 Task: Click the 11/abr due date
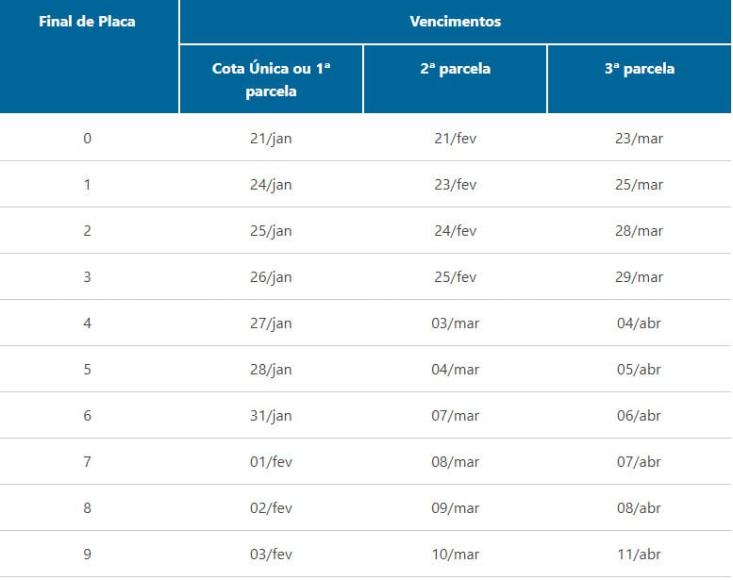(x=639, y=554)
